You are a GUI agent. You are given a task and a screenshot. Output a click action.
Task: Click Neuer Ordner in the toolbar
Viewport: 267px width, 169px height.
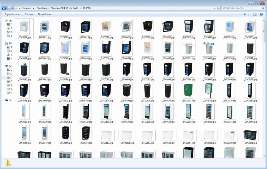click(x=45, y=14)
